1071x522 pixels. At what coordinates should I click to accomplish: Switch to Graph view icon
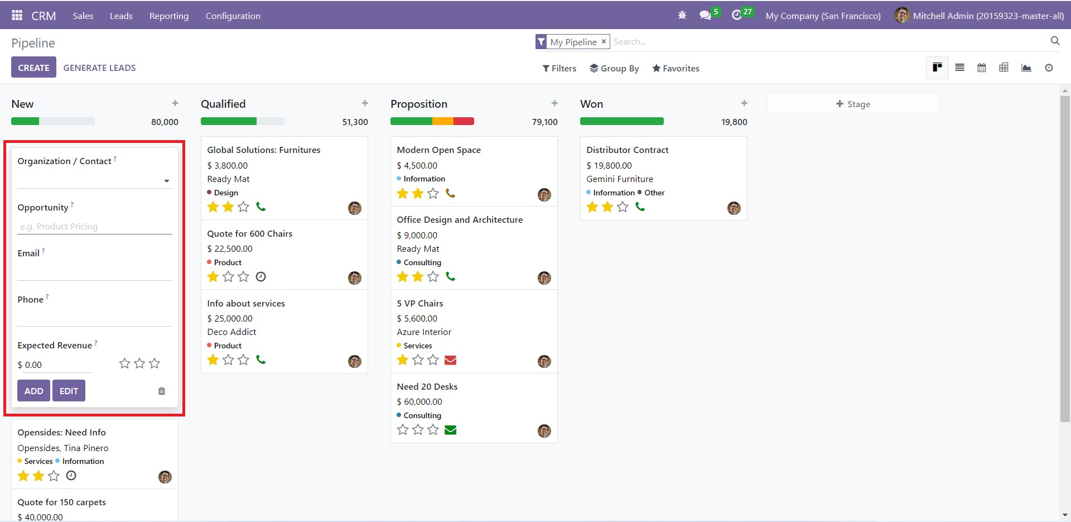tap(1026, 68)
